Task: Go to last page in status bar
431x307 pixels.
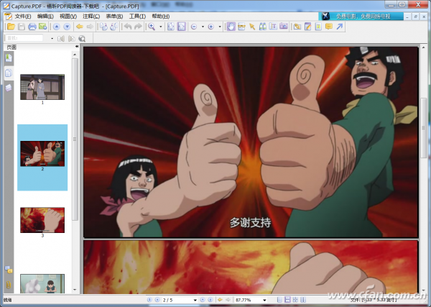Action: tap(210, 300)
